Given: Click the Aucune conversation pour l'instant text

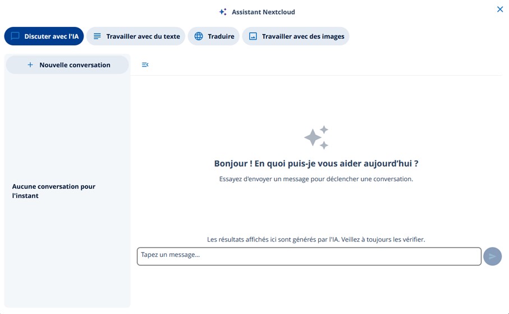Looking at the screenshot, I should pos(54,191).
